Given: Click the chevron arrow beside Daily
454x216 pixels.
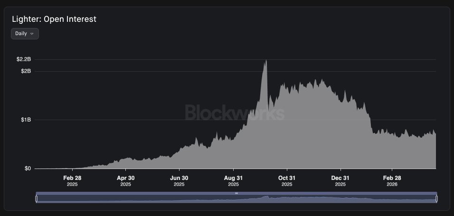Looking at the screenshot, I should [x=32, y=34].
